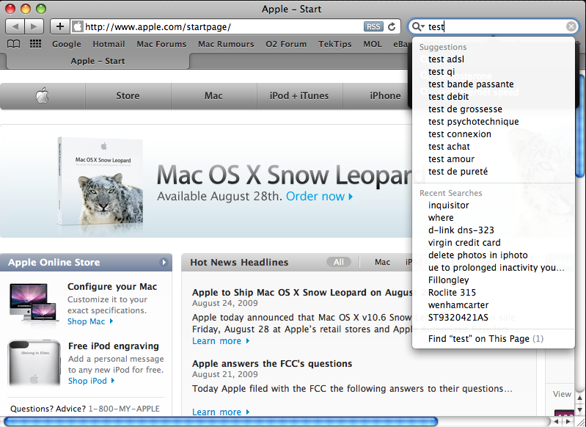Choose suggestion test adsl
The image size is (586, 427).
[494, 59]
